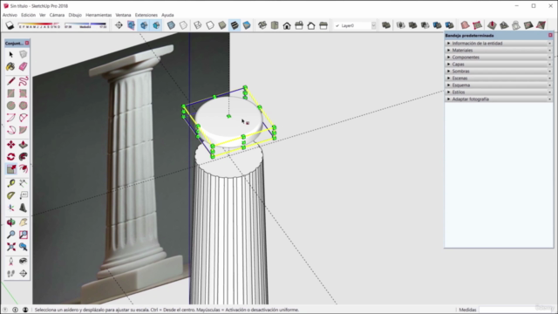Screen dimensions: 558x314
Task: Open the Extensiones menu
Action: click(146, 15)
